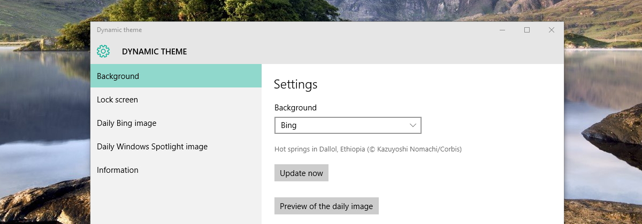This screenshot has height=224, width=642.
Task: Close the Dynamic theme window
Action: pos(552,30)
